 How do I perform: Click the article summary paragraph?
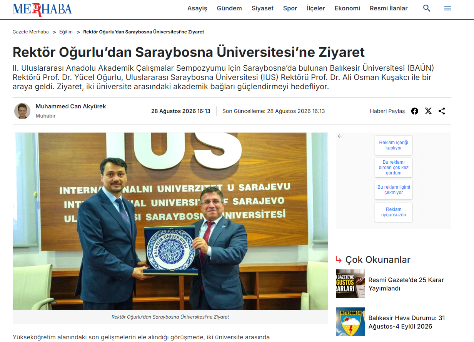(x=223, y=77)
